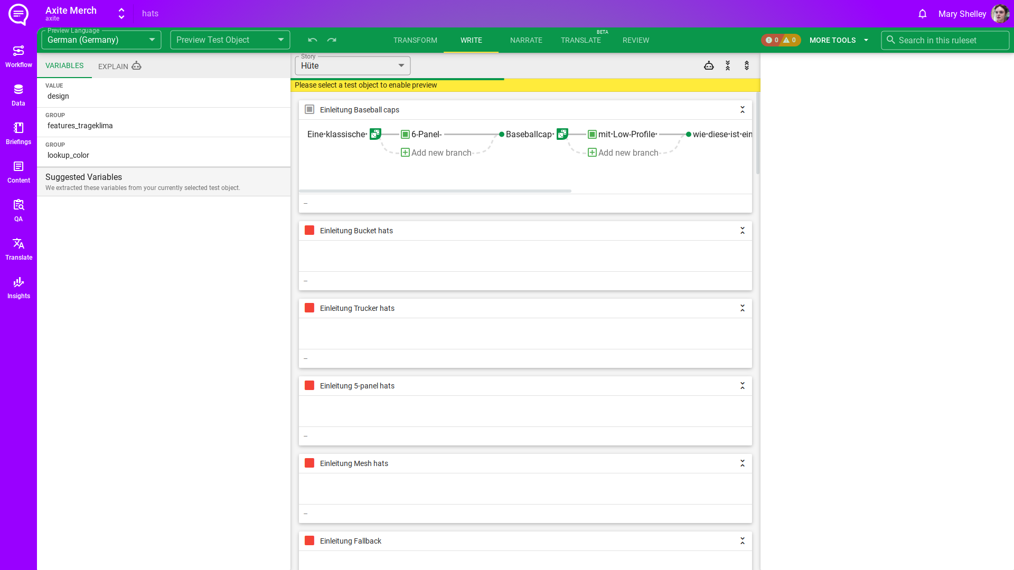Toggle the Einleitung 5-panel hats red checkbox
1014x570 pixels.
point(309,385)
